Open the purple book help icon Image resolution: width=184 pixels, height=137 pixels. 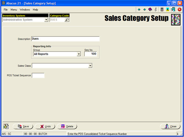click(x=150, y=10)
